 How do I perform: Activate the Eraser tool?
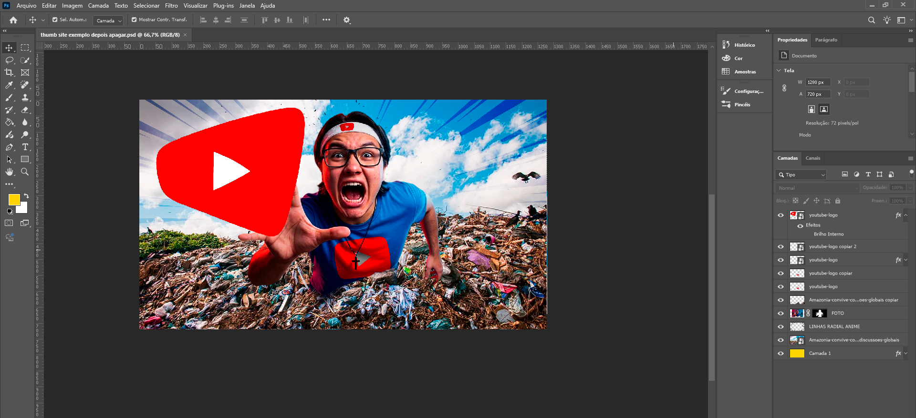click(25, 110)
